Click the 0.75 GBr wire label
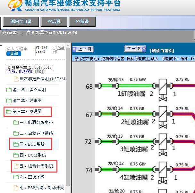 pyautogui.click(x=138, y=164)
